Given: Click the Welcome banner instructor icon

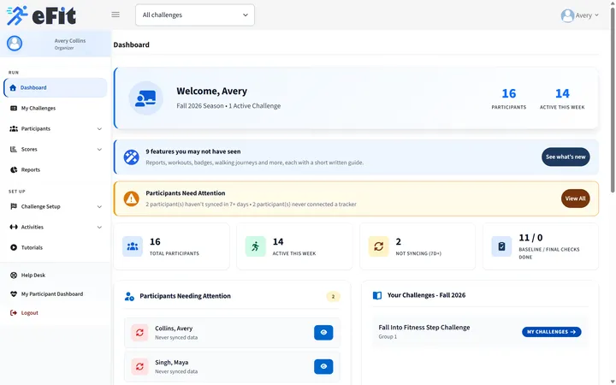Looking at the screenshot, I should coord(145,98).
